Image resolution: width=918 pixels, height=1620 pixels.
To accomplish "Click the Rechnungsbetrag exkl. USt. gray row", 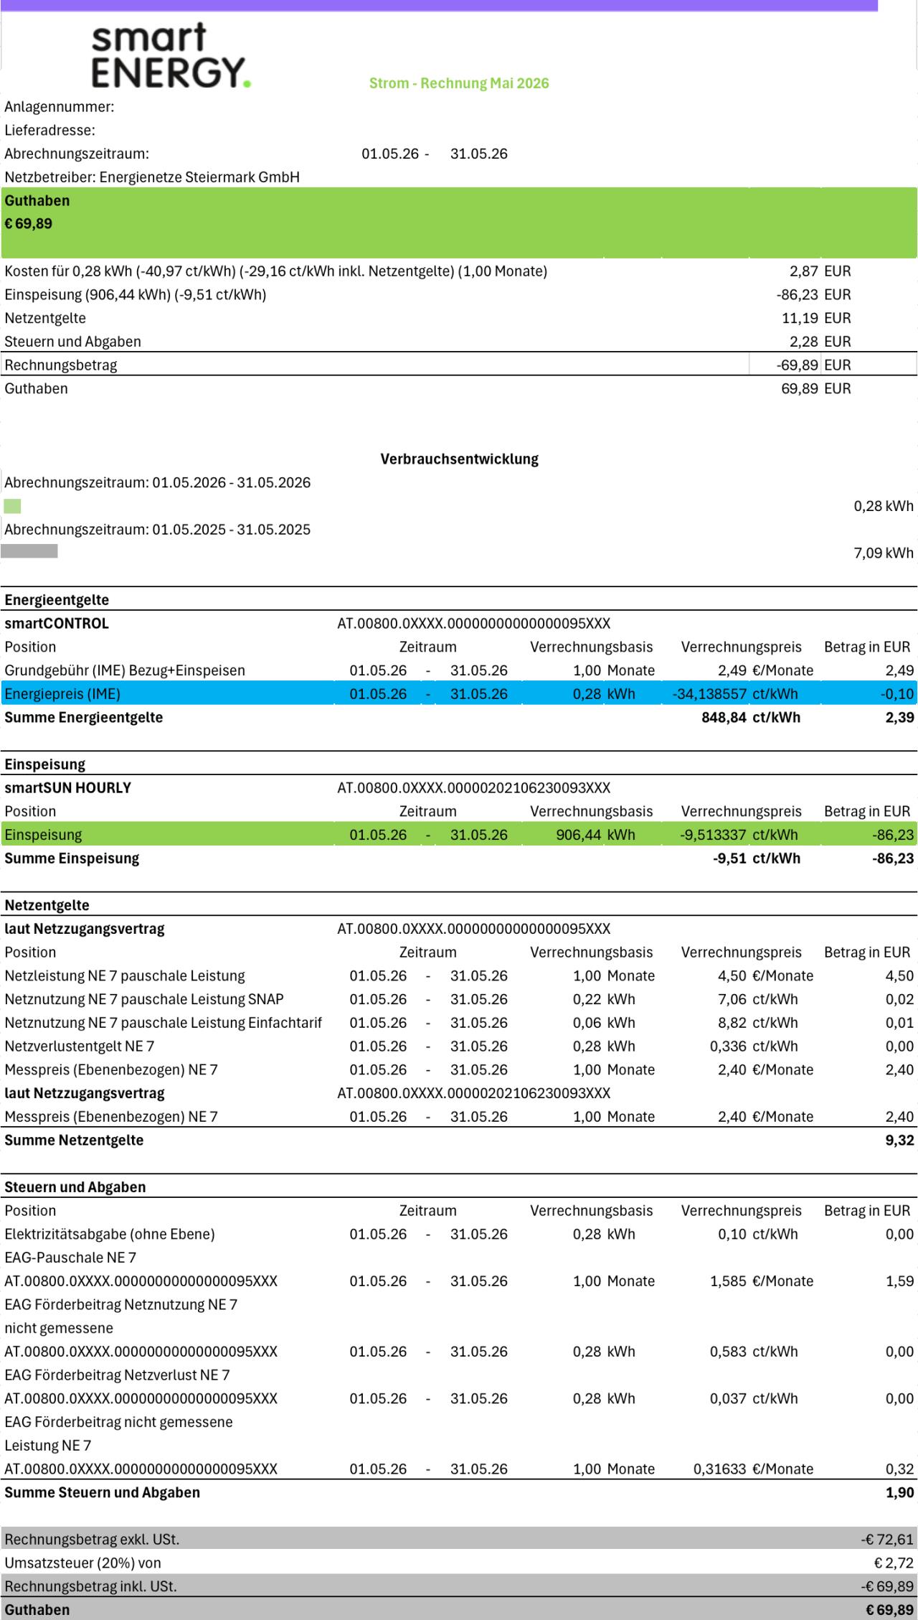I will click(459, 1539).
